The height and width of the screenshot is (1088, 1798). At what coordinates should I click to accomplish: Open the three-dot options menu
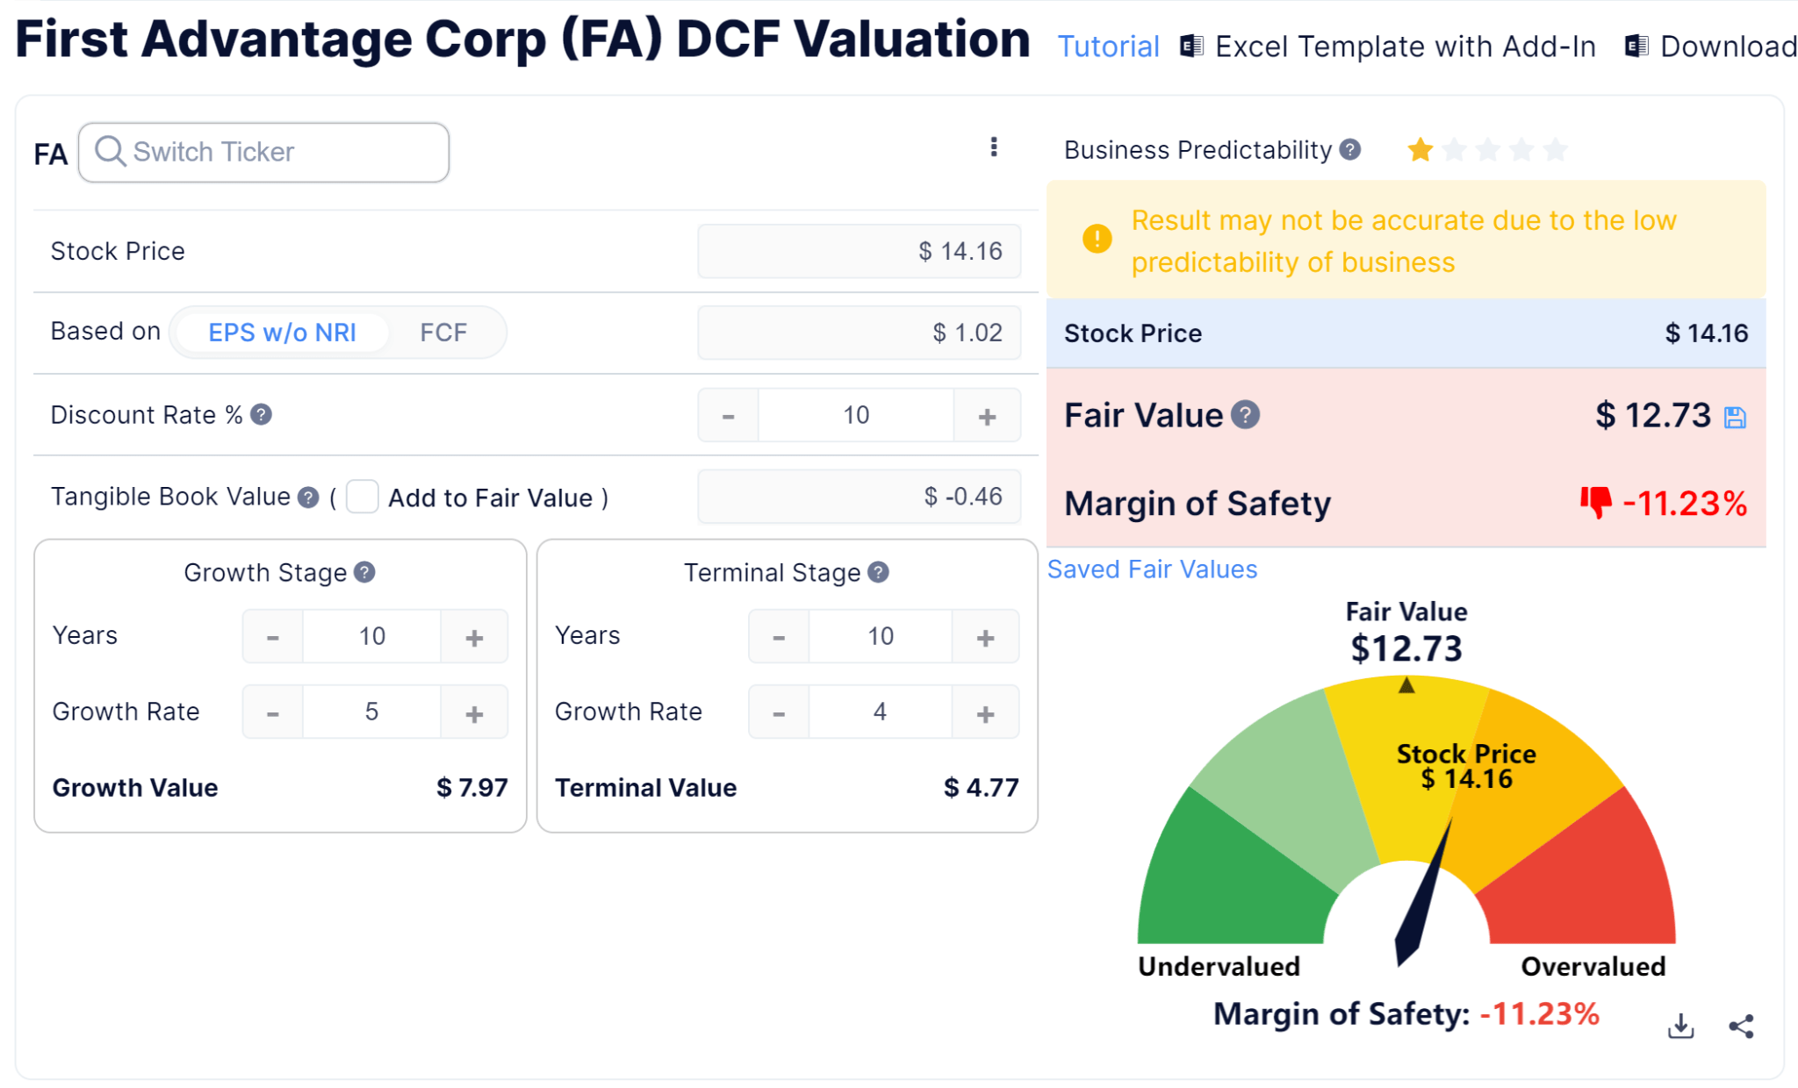tap(993, 147)
